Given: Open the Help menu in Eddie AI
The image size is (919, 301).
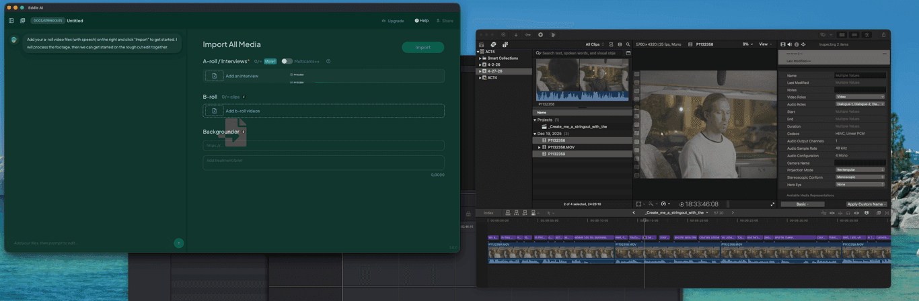Looking at the screenshot, I should point(421,21).
